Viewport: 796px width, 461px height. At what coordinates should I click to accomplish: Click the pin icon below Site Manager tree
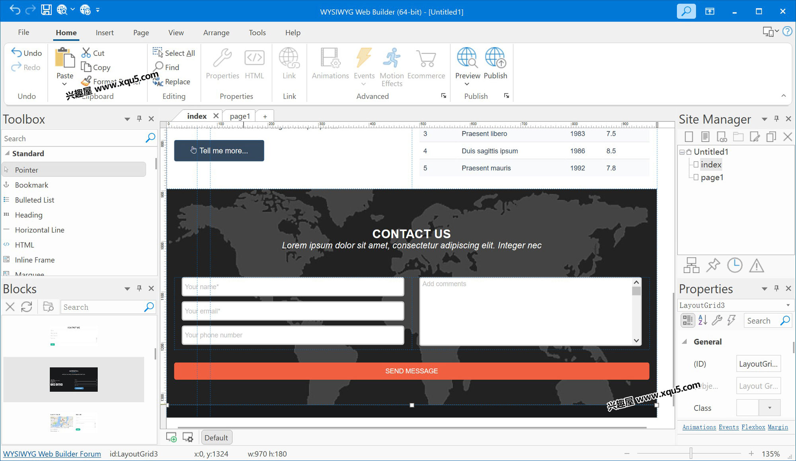[x=713, y=265]
